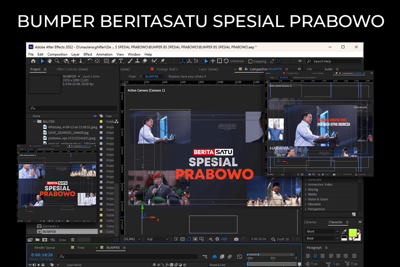The width and height of the screenshot is (400, 267).
Task: Select the Orbit camera tool
Action: coord(66,61)
